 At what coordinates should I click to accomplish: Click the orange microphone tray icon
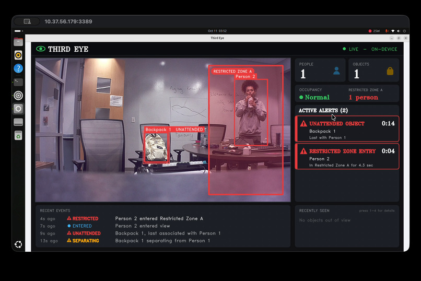[387, 31]
